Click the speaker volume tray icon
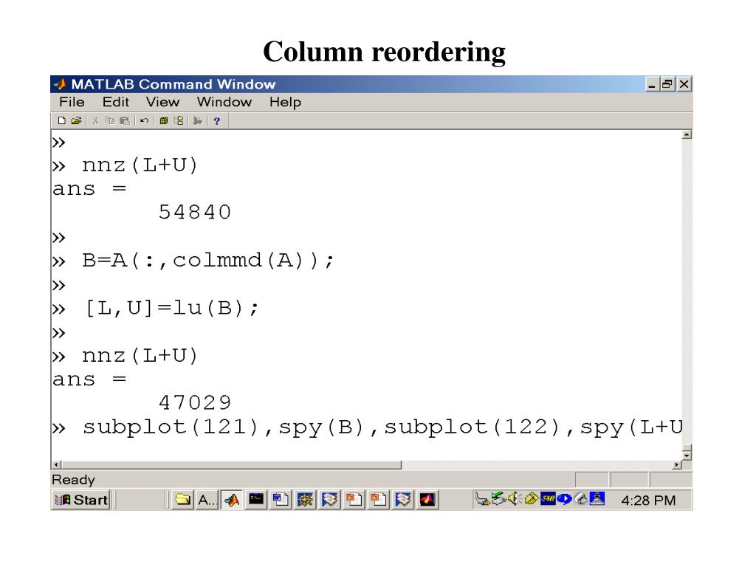The width and height of the screenshot is (756, 567). click(515, 498)
